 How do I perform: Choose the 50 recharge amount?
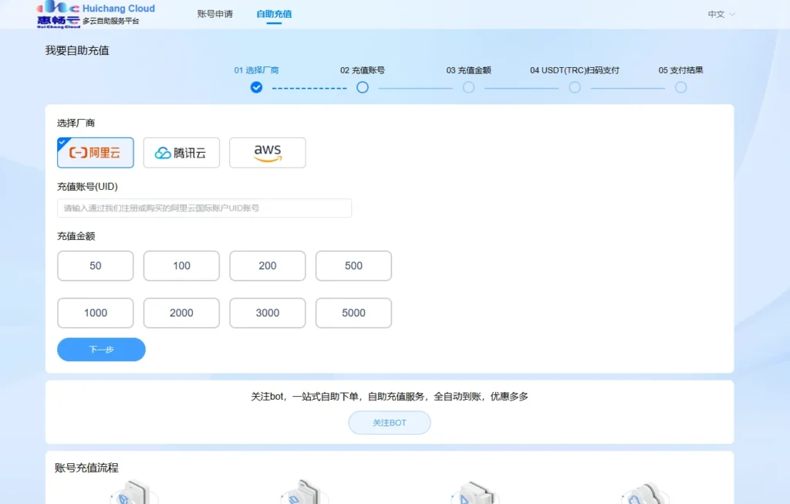coord(95,266)
